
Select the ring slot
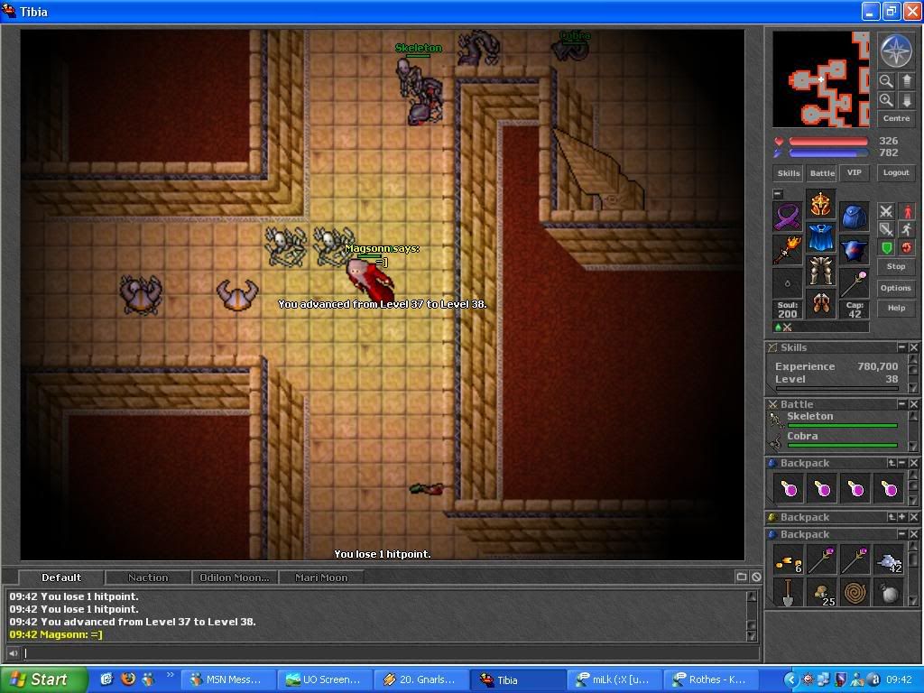click(x=788, y=282)
